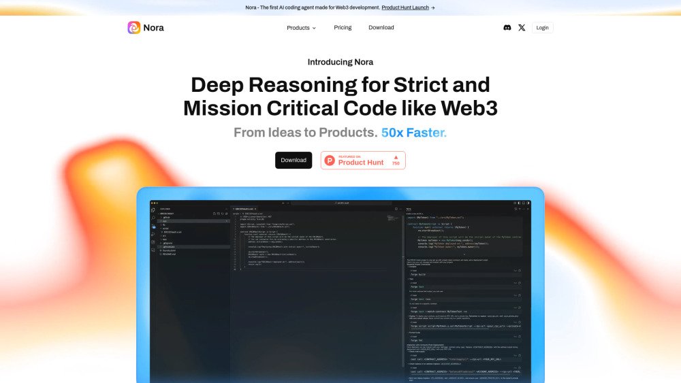Click the Product Hunt cat logo
This screenshot has width=681, height=383.
click(x=330, y=161)
